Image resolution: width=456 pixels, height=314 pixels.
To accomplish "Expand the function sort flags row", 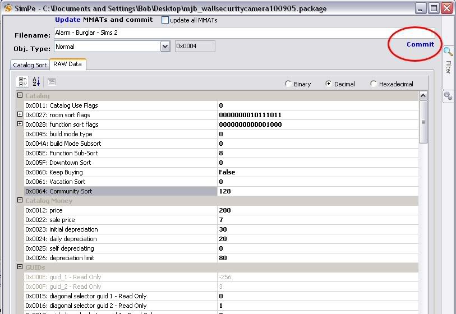I will click(x=20, y=124).
